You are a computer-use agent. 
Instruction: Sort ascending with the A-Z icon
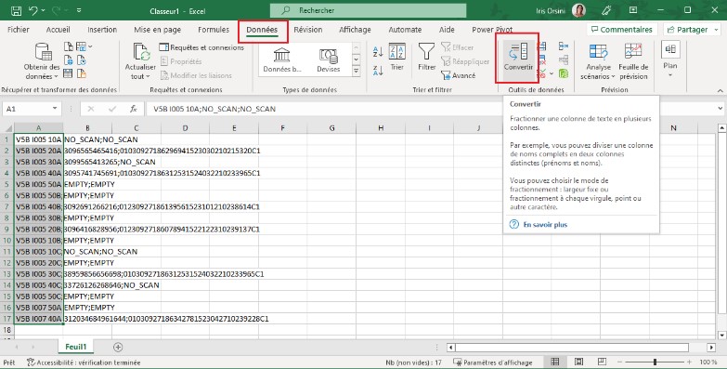(x=378, y=51)
